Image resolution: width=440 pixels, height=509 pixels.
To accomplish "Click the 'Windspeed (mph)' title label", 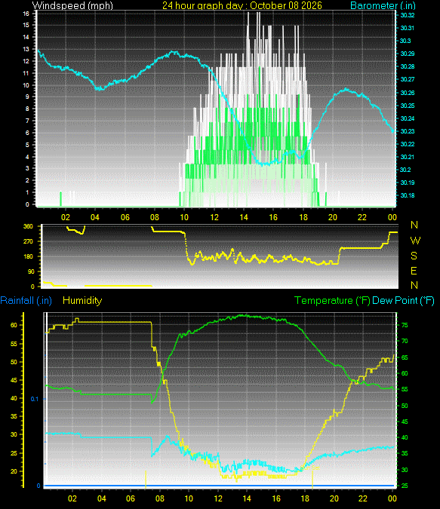I will coord(72,5).
